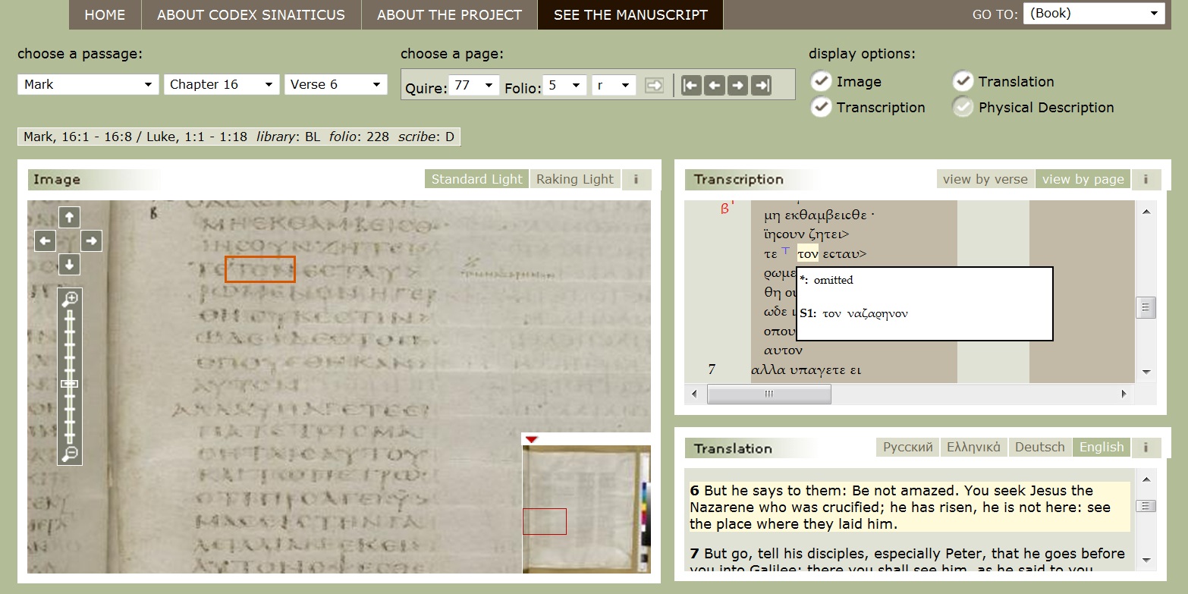Click transcription line 'μη εκθαμβειϲθε'
This screenshot has height=594, width=1188.
[x=819, y=215]
